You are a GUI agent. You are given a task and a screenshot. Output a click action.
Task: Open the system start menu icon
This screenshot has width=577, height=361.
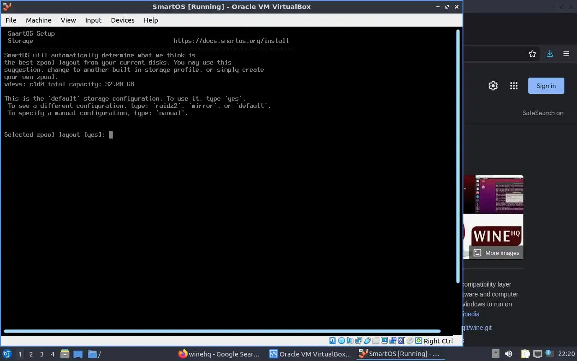coord(7,354)
